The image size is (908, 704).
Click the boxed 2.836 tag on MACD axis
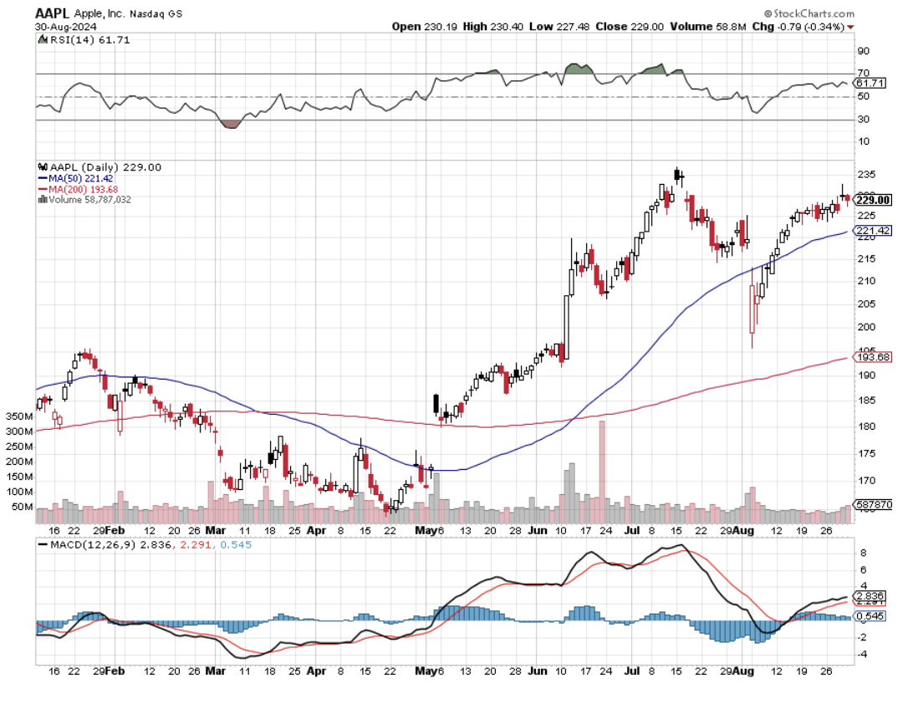pyautogui.click(x=870, y=596)
